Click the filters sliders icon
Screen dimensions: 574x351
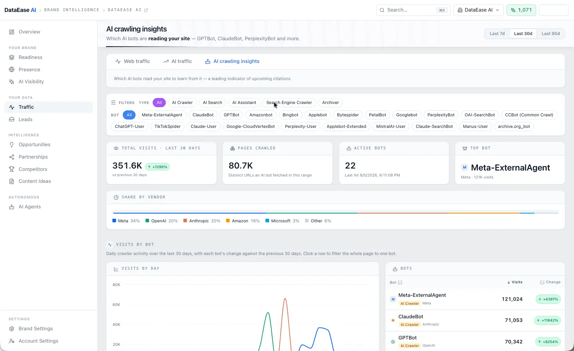point(114,103)
